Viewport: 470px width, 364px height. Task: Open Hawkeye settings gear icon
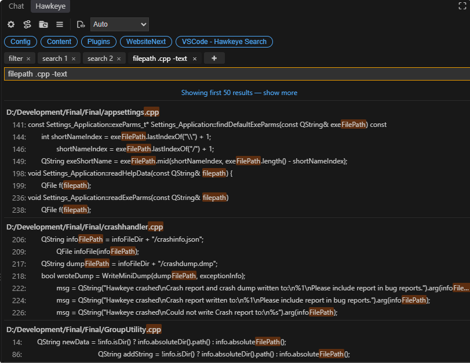pyautogui.click(x=11, y=24)
